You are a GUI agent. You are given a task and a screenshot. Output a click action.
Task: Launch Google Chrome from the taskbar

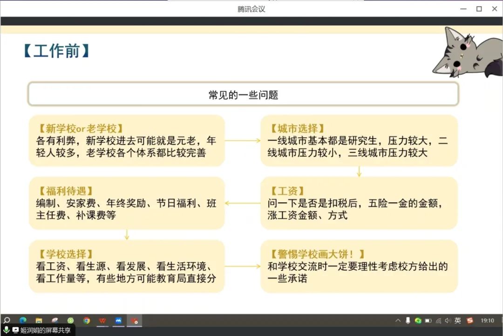point(87,321)
